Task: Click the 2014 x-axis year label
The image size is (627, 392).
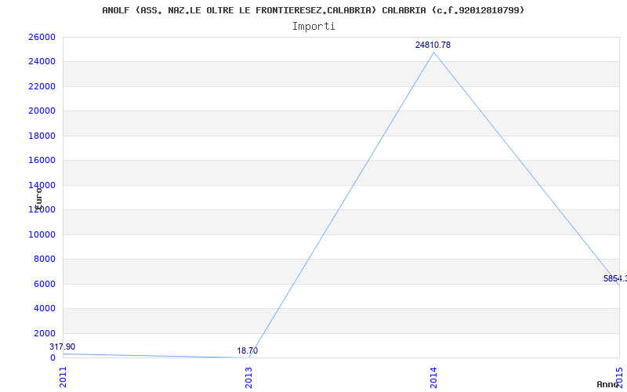Action: coord(434,377)
